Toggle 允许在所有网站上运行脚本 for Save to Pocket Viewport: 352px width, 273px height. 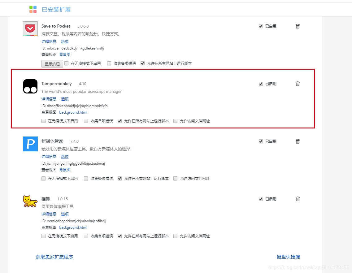(x=142, y=63)
